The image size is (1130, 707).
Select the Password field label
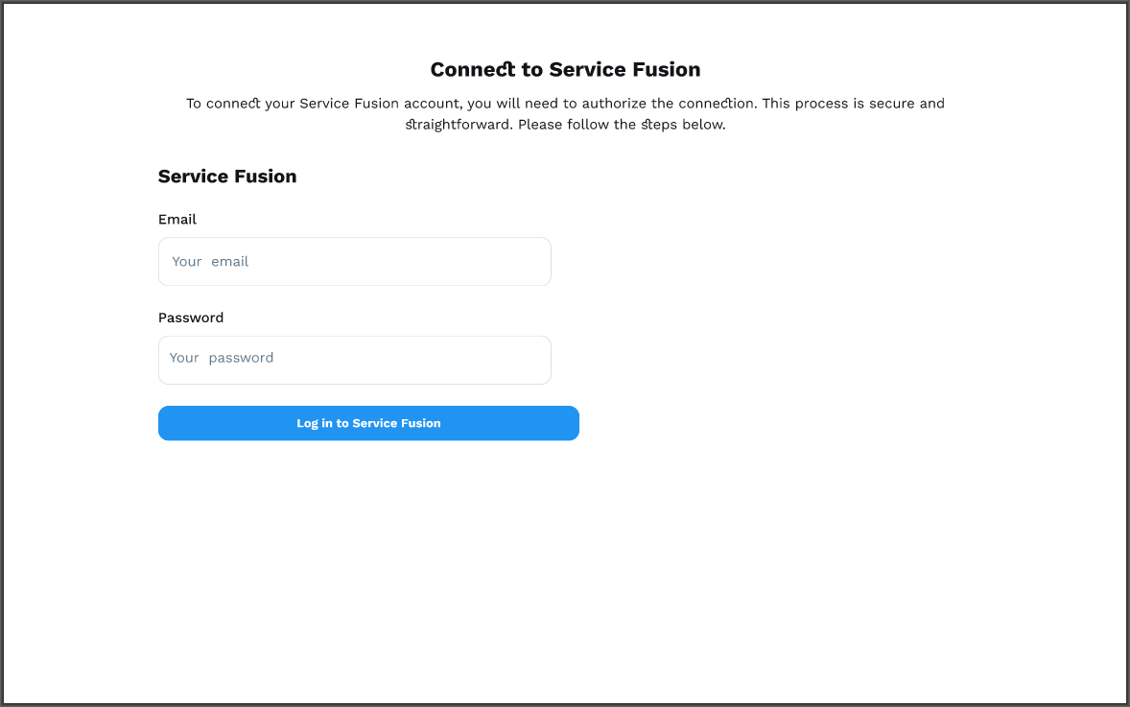click(x=191, y=318)
